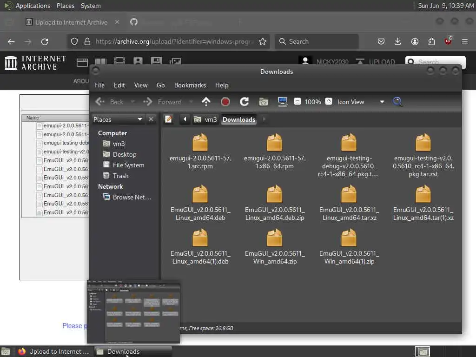Open the File menu in Downloads window
The width and height of the screenshot is (476, 357).
99,86
